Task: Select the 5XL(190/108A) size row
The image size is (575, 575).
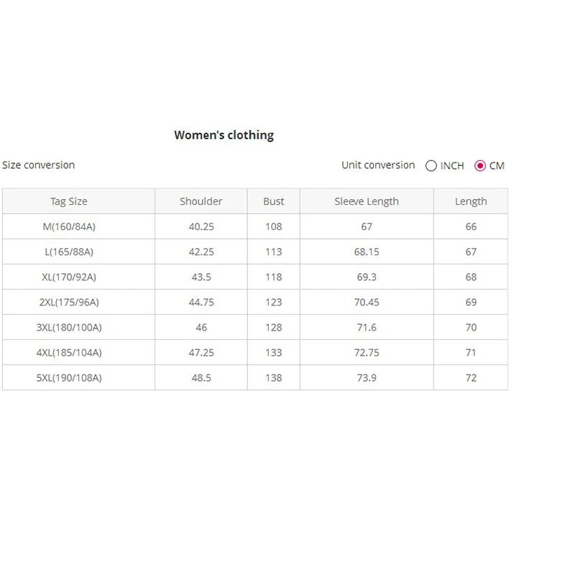Action: 255,377
